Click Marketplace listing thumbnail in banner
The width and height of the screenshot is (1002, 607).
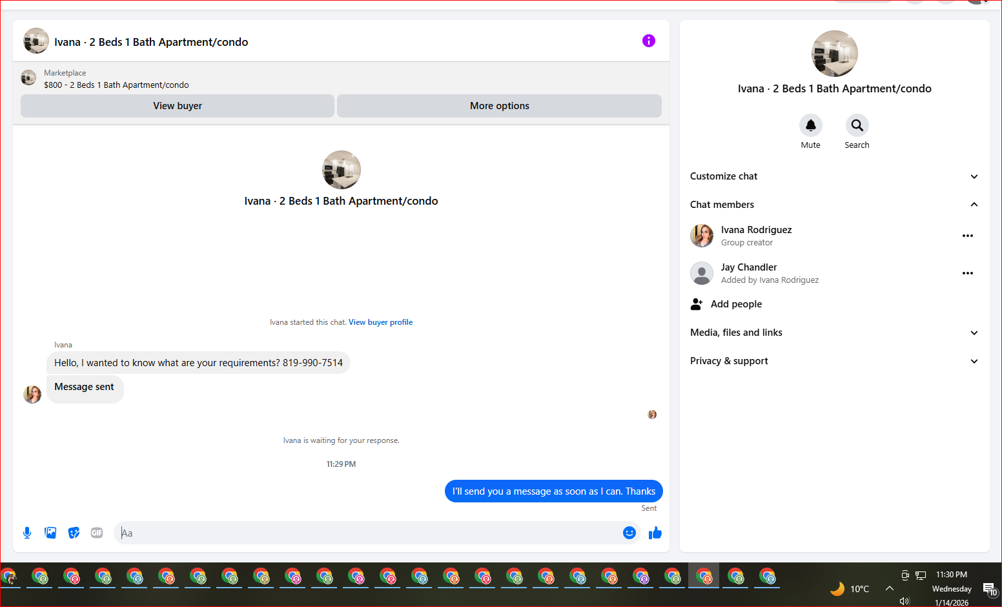point(28,78)
